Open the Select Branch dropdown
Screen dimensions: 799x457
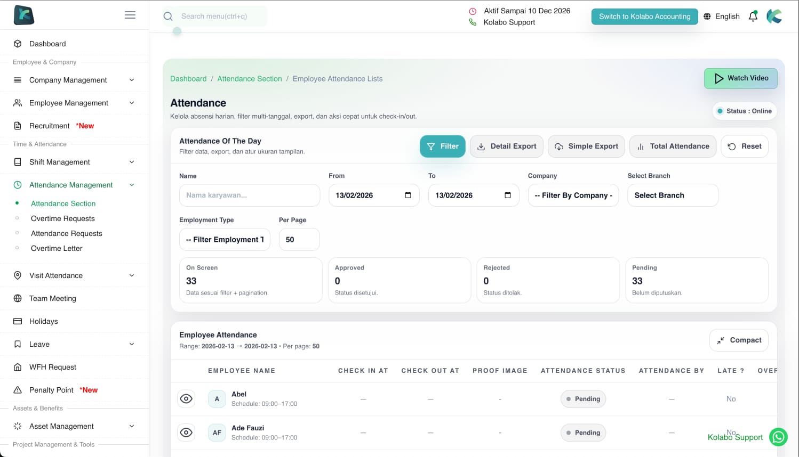coord(673,195)
